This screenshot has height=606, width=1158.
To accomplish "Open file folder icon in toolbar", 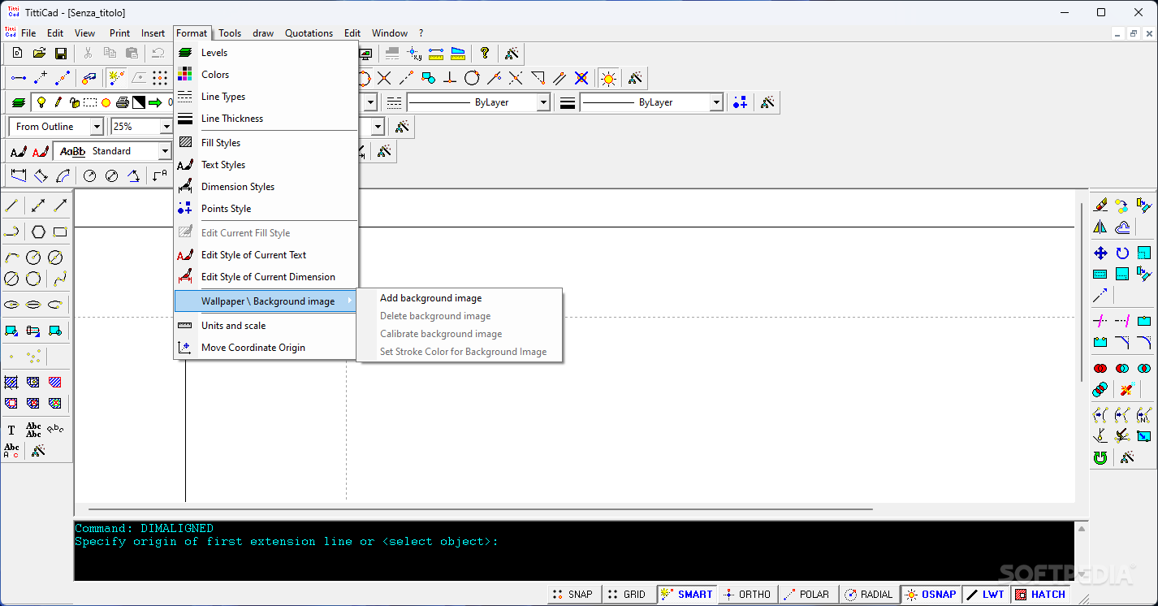I will click(x=39, y=54).
